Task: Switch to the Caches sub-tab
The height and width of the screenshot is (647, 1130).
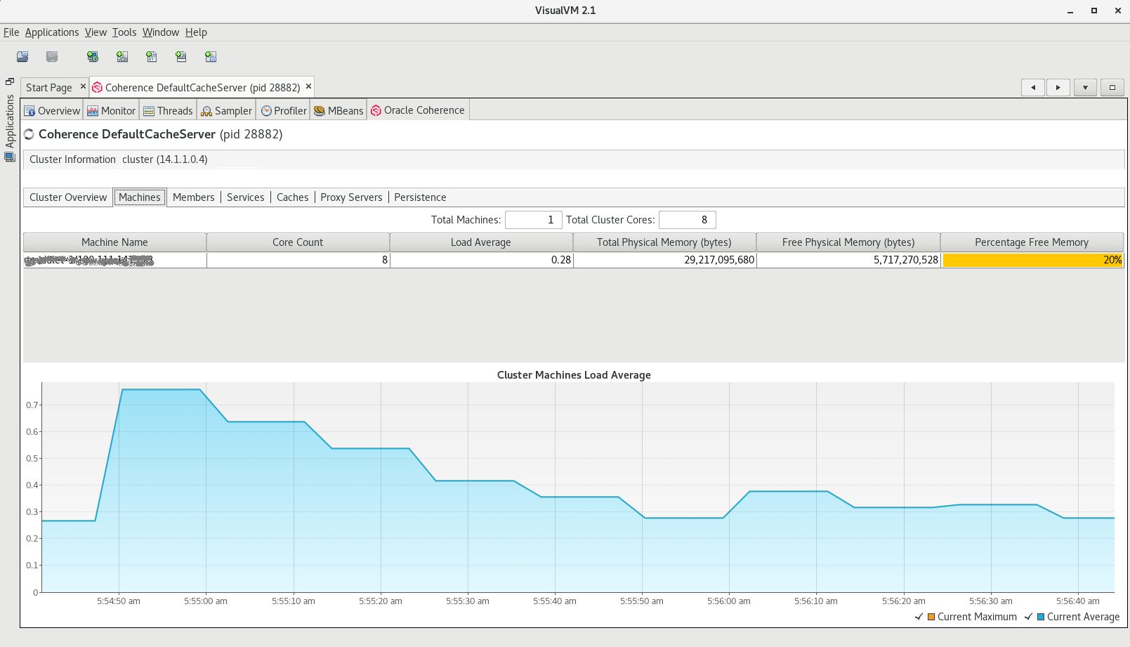Action: tap(292, 197)
